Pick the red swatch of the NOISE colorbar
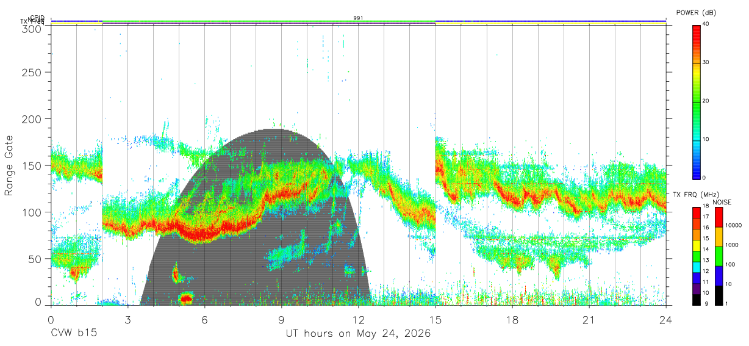The image size is (749, 346). (719, 217)
